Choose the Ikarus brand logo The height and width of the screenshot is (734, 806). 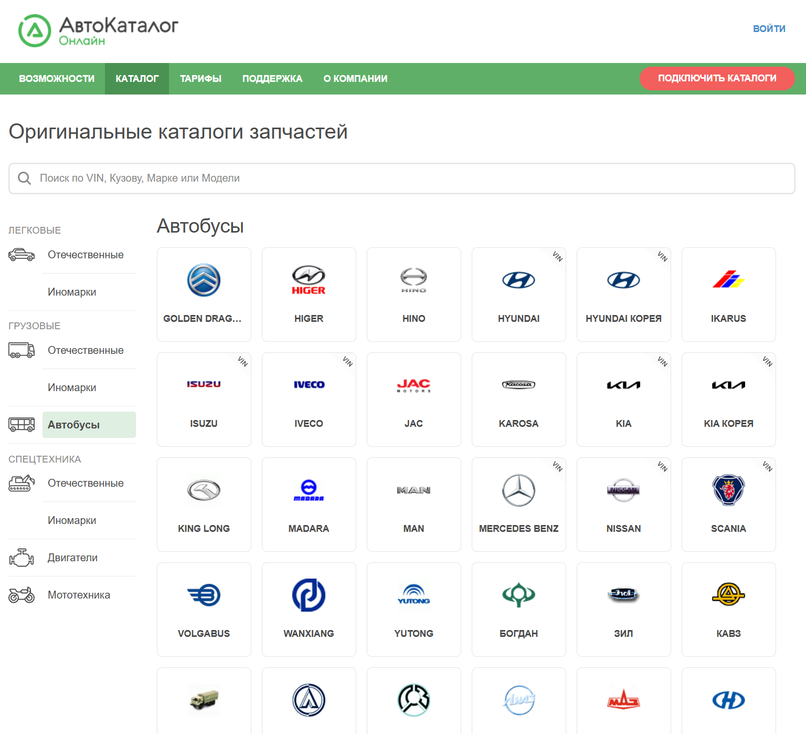click(729, 280)
